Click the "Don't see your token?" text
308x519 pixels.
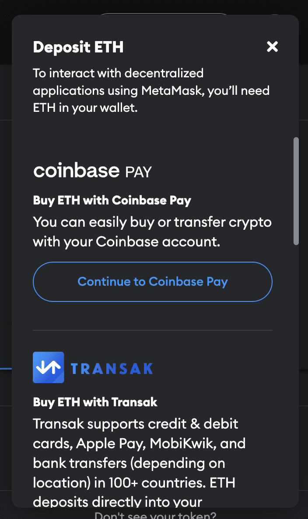[x=155, y=515]
